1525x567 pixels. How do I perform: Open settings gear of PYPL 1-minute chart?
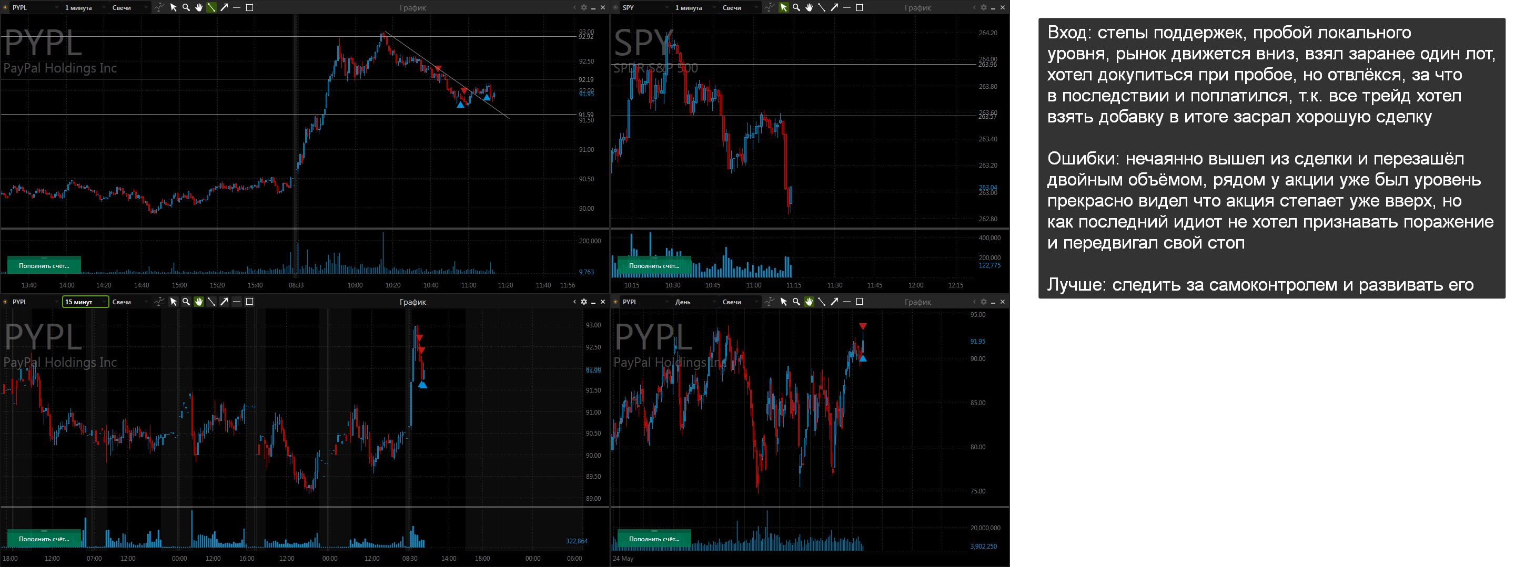(x=584, y=7)
